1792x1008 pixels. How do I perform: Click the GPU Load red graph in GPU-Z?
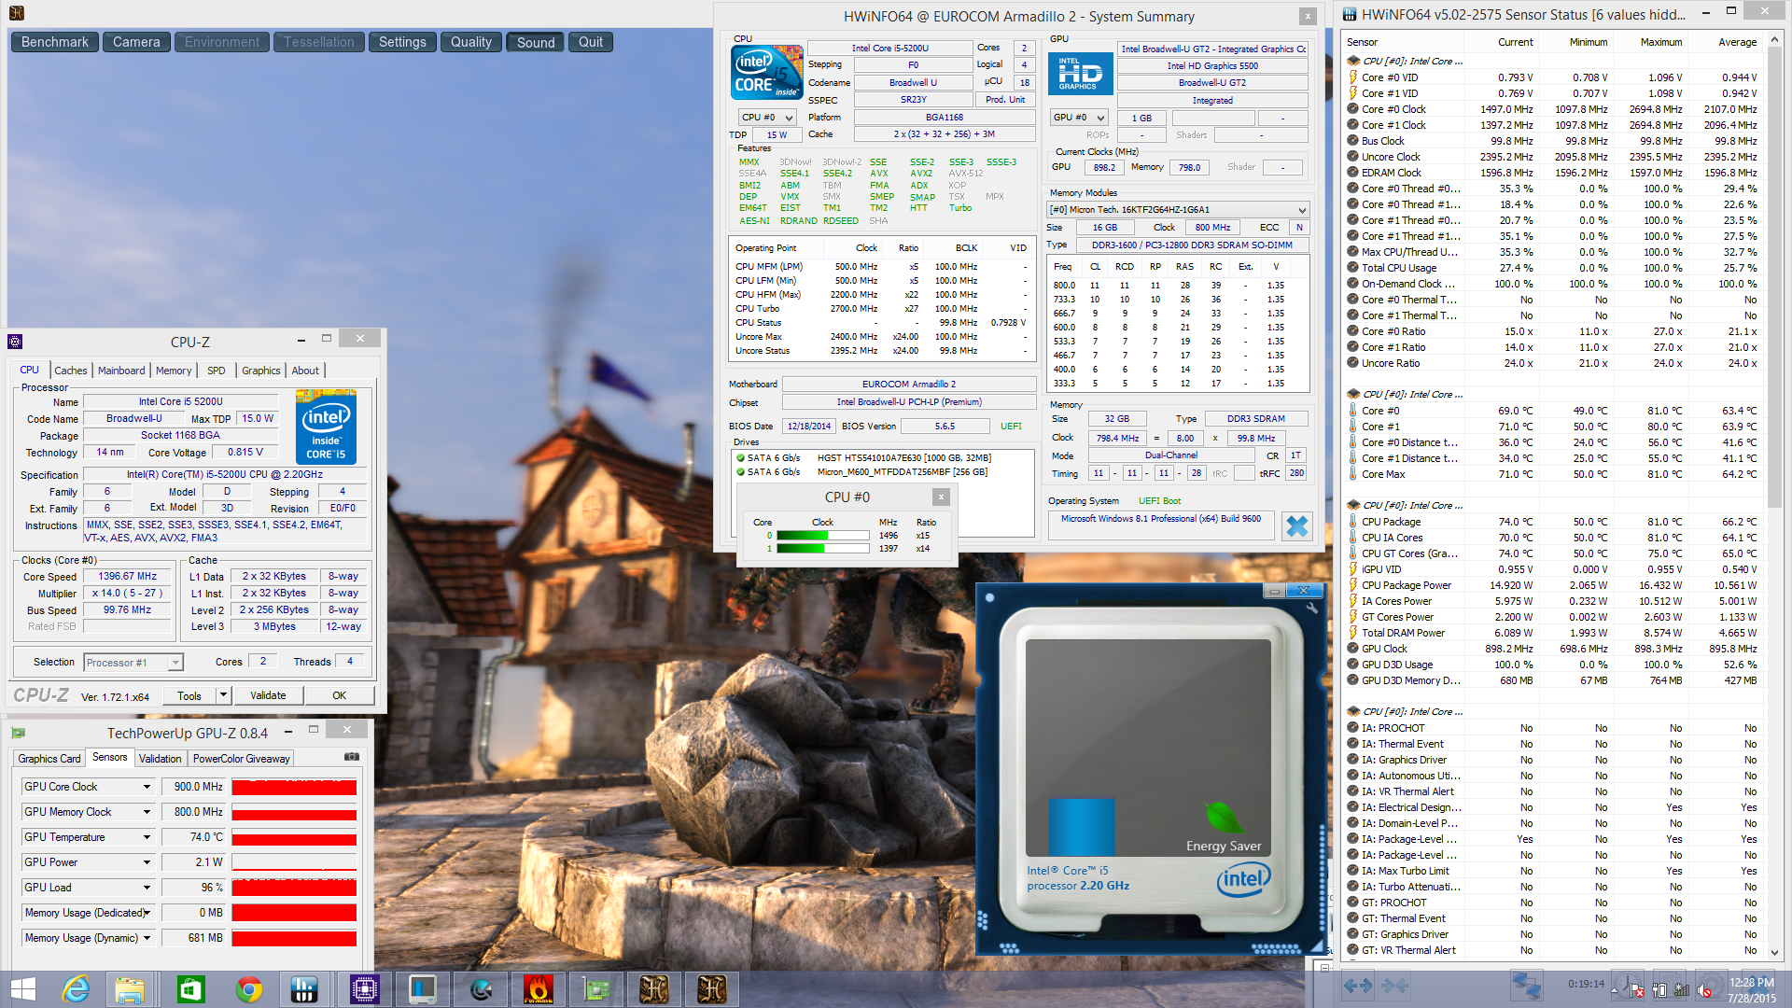tap(294, 888)
